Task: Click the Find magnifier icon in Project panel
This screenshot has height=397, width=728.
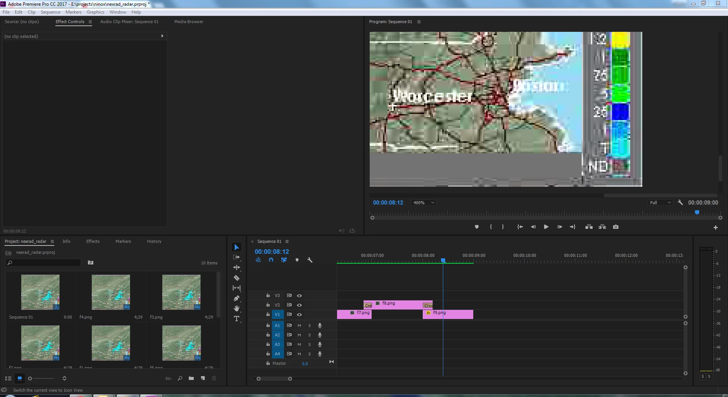Action: coord(180,378)
